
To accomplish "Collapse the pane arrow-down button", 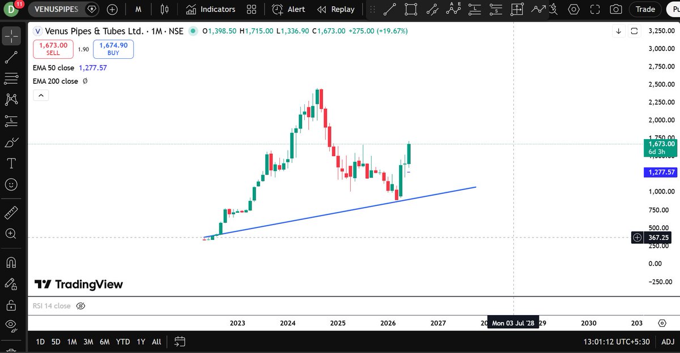I will pos(619,31).
